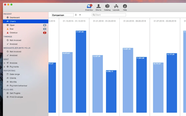Show Due invoices in sidebar
The image size is (186, 116).
coord(26,29)
